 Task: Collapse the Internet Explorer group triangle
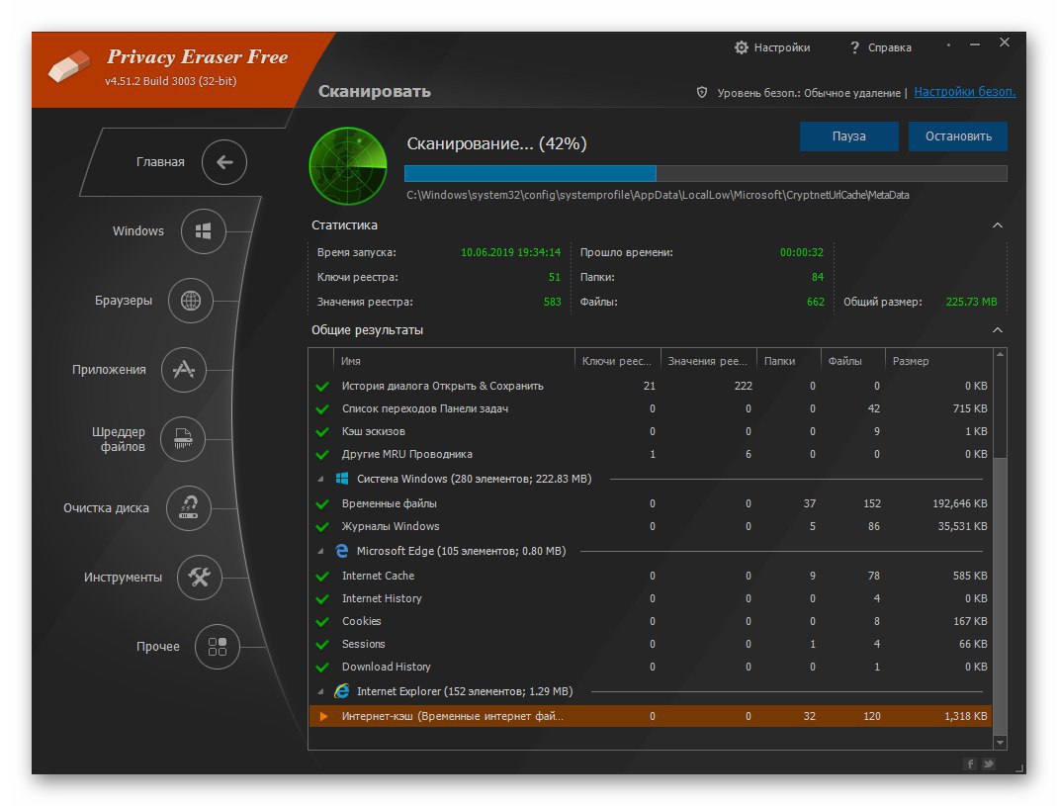coord(320,692)
